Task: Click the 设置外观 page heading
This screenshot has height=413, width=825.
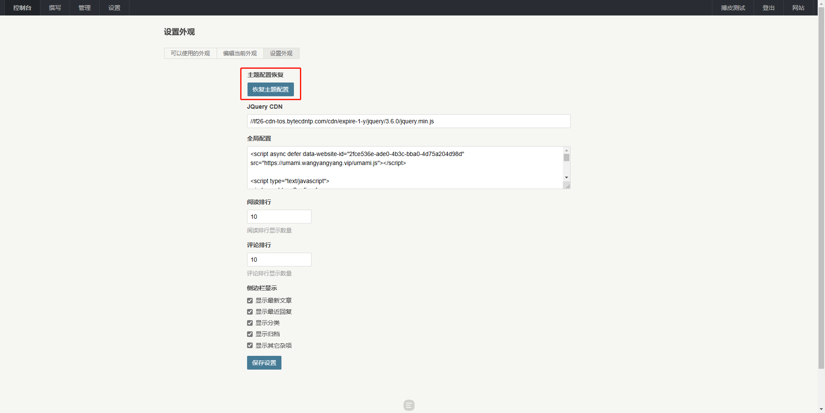Action: pos(179,32)
